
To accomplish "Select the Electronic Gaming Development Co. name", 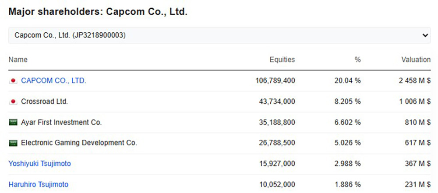I will click(x=79, y=143).
